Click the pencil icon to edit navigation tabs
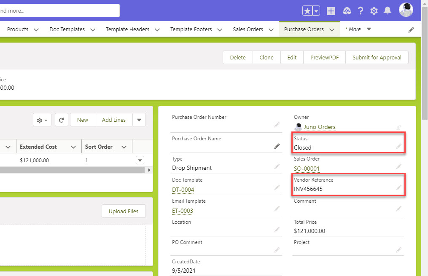 pyautogui.click(x=411, y=29)
